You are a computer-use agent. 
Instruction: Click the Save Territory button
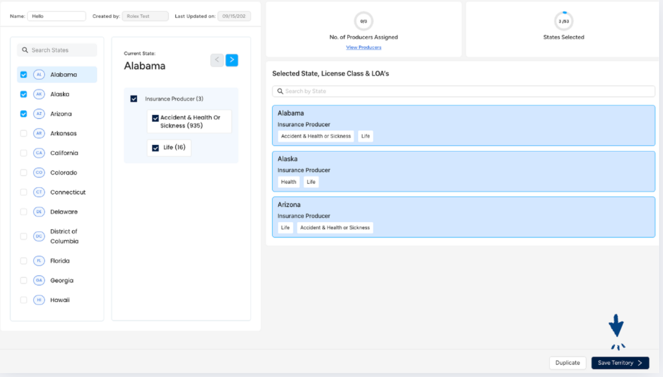pos(620,363)
